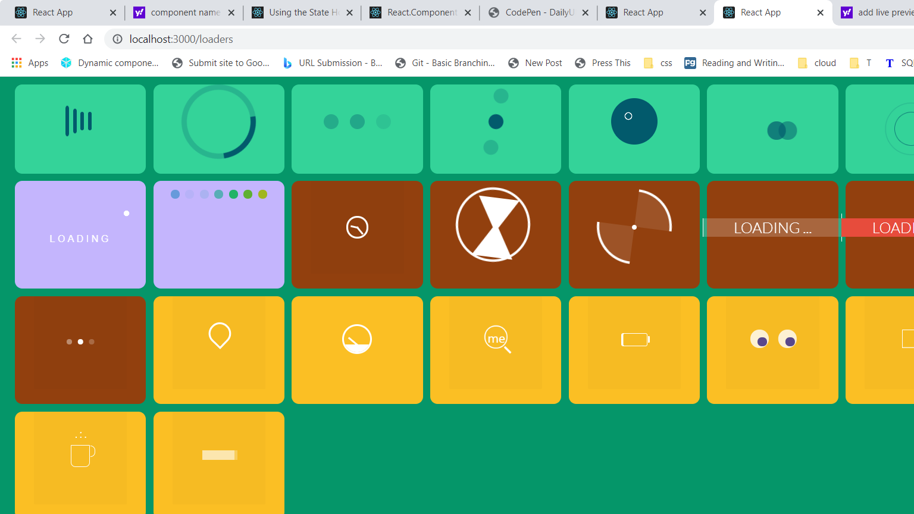Select the magnifier 'me' loader icon

pyautogui.click(x=497, y=340)
